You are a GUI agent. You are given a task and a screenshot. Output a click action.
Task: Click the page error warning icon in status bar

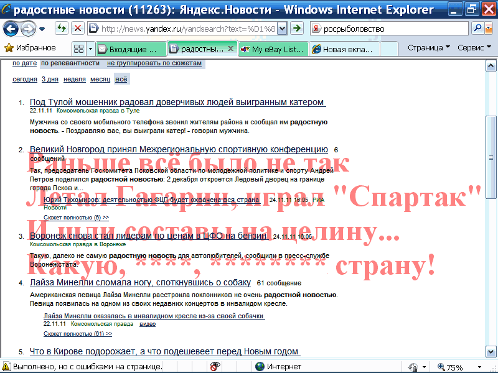pos(6,366)
